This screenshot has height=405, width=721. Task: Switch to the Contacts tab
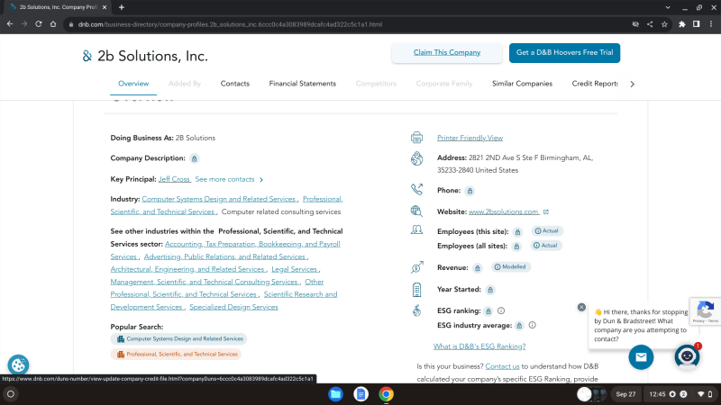click(235, 84)
